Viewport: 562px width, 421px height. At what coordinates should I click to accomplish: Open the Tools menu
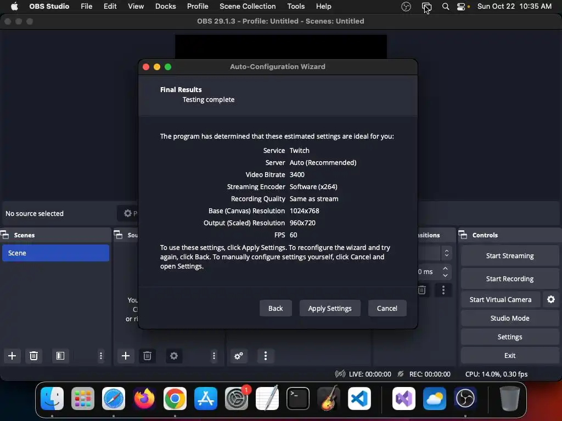coord(296,6)
